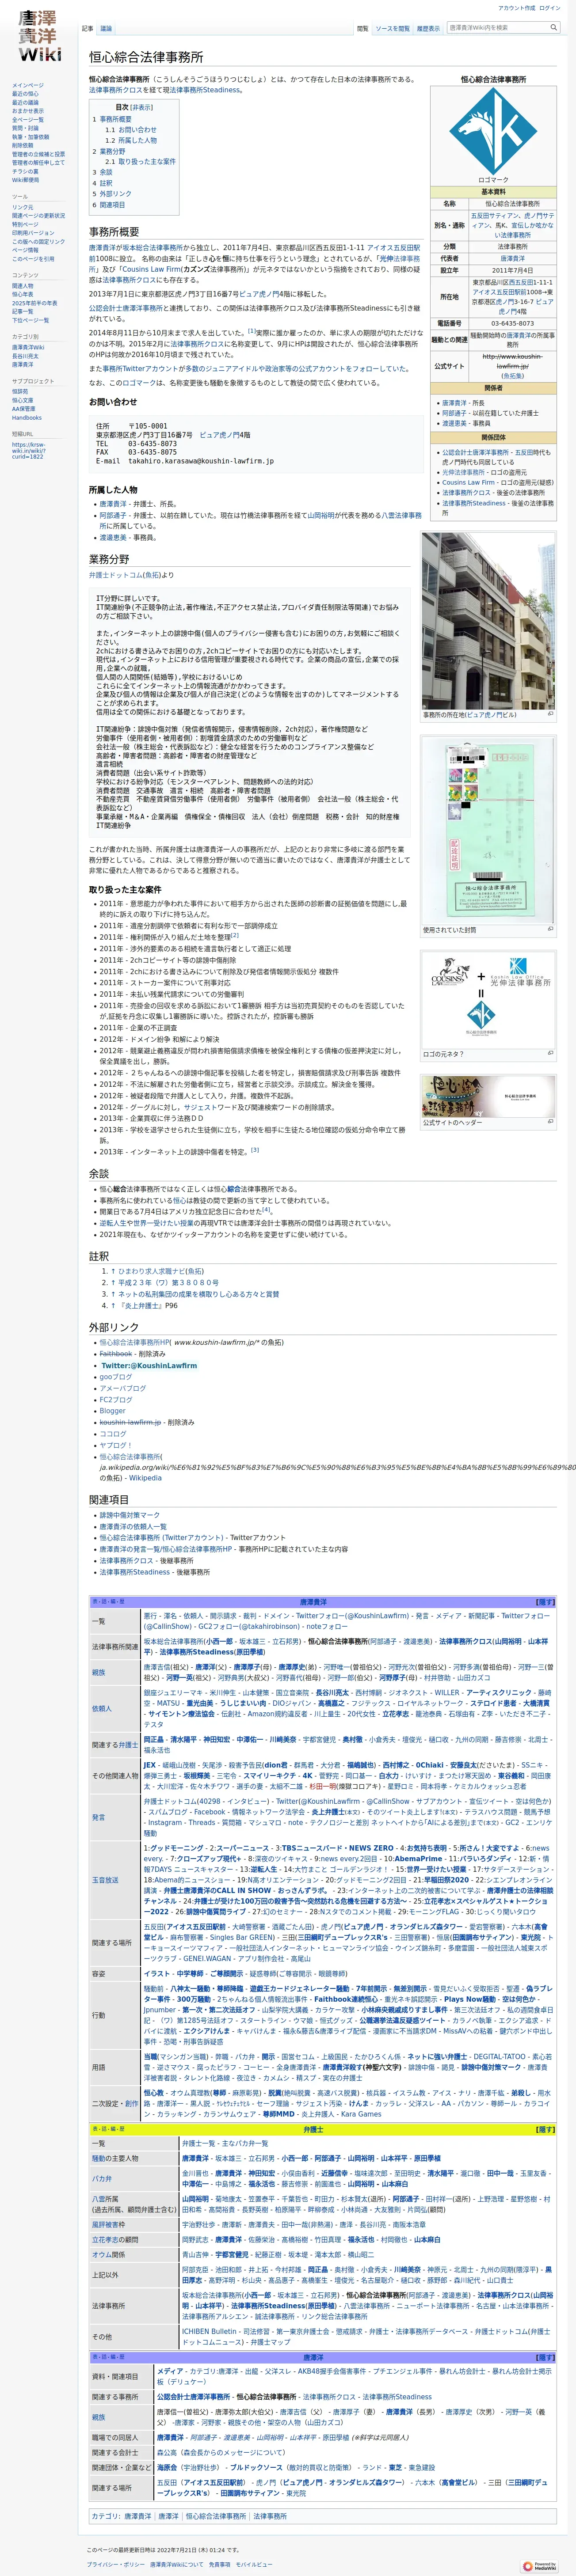
Task: Jump to 6 関連項目 in contents
Action: click(109, 205)
